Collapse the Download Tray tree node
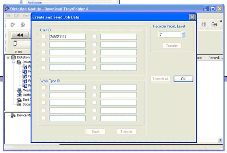Viewport: 227px width, 153px height. pyautogui.click(x=13, y=62)
